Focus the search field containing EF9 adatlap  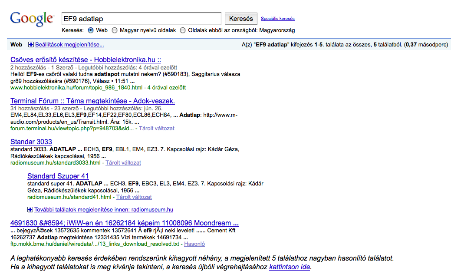141,19
